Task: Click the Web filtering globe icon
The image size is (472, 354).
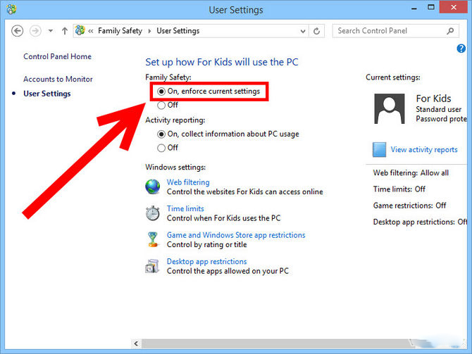Action: pos(153,187)
